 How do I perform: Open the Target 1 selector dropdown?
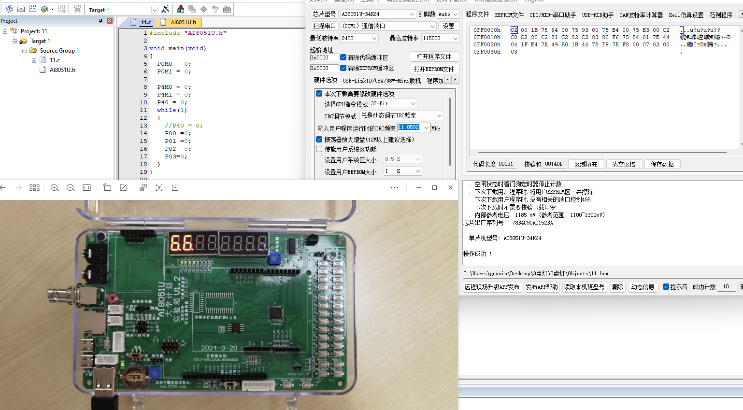click(154, 10)
